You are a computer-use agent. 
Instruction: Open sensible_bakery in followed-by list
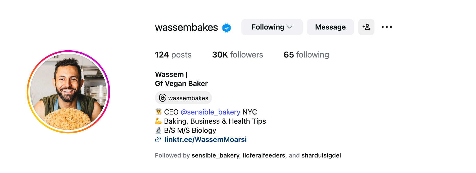click(215, 155)
